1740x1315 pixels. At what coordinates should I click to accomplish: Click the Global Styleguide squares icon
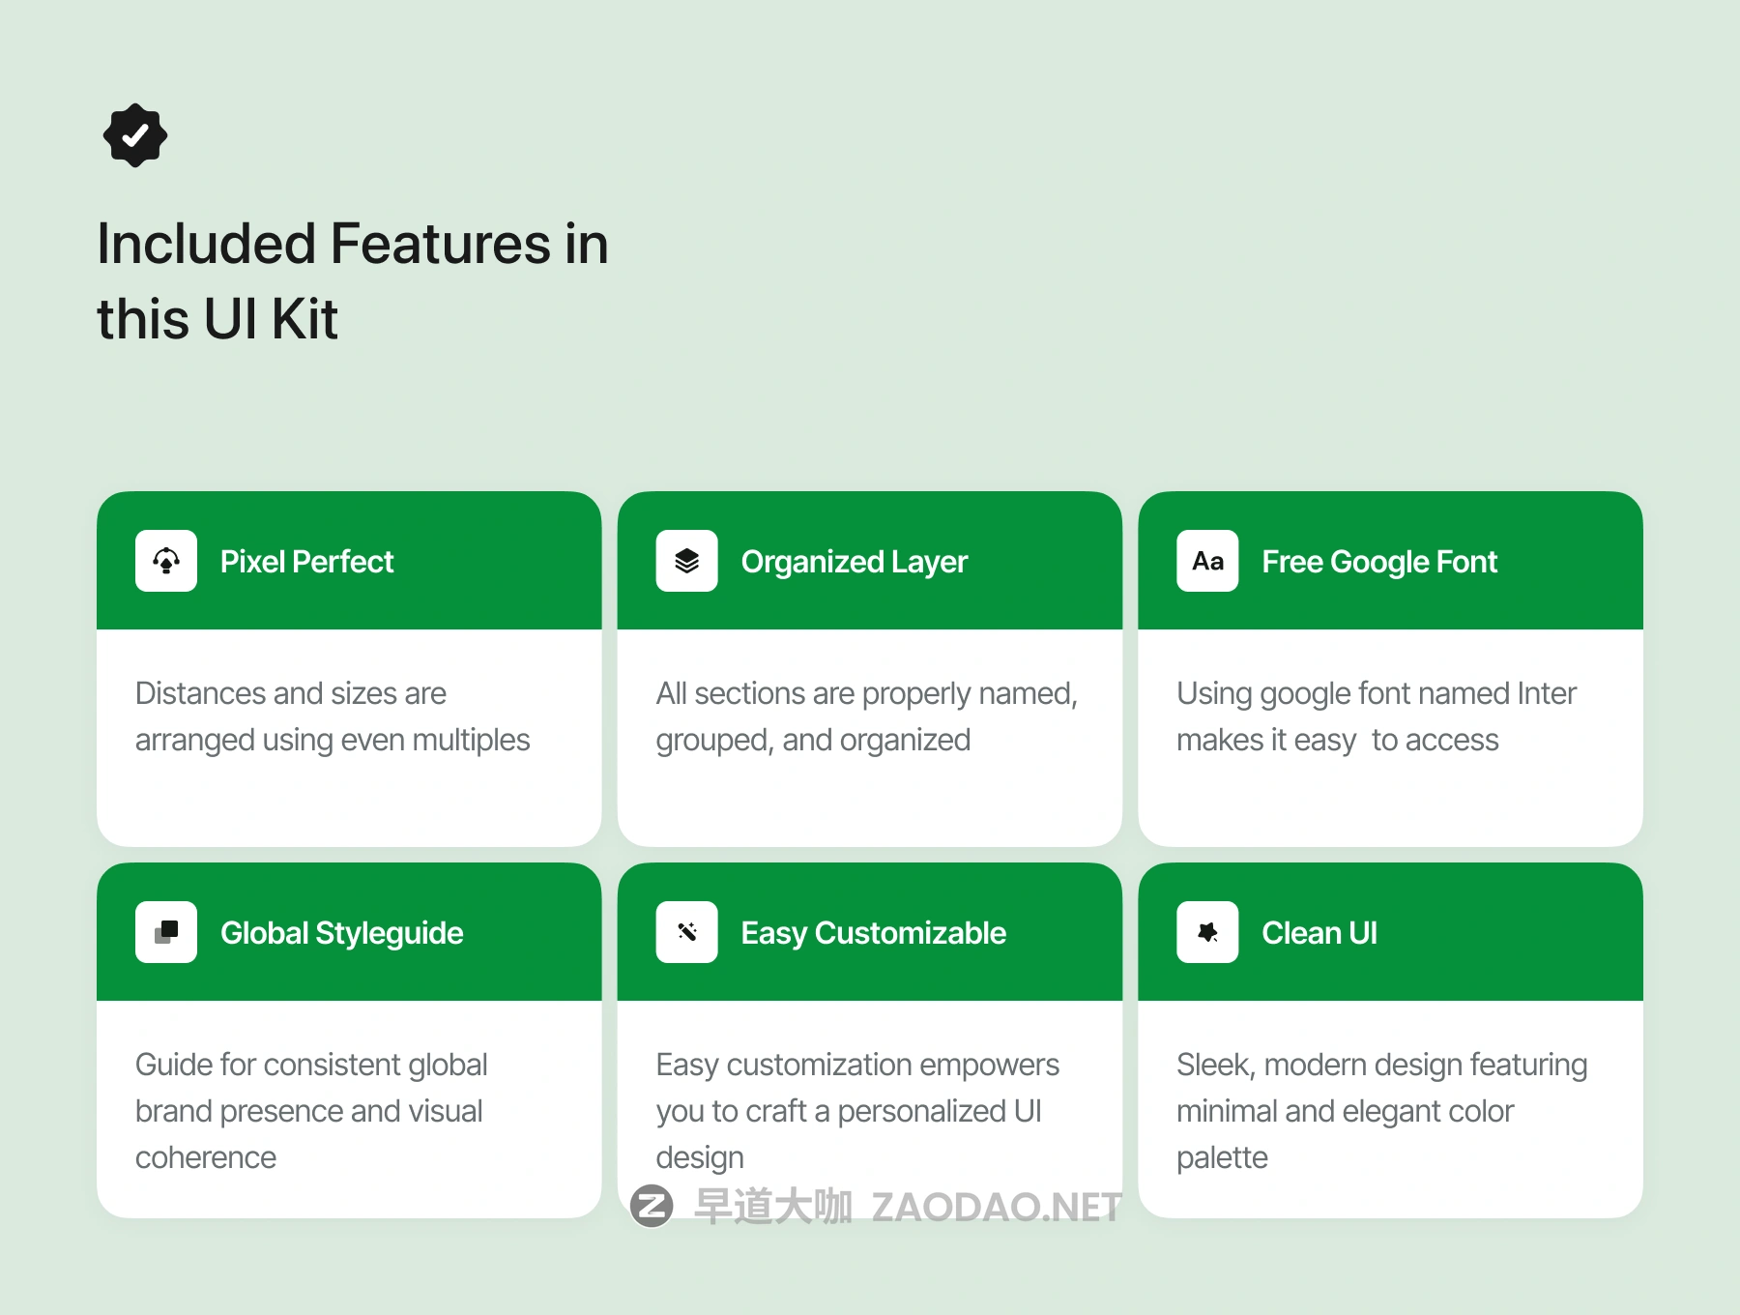pyautogui.click(x=166, y=932)
